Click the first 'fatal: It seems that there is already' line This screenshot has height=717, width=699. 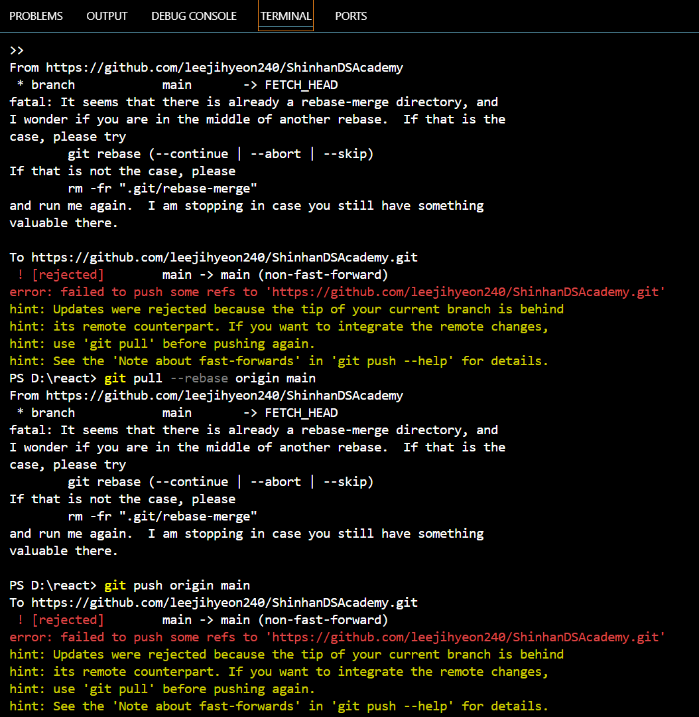[x=253, y=102]
